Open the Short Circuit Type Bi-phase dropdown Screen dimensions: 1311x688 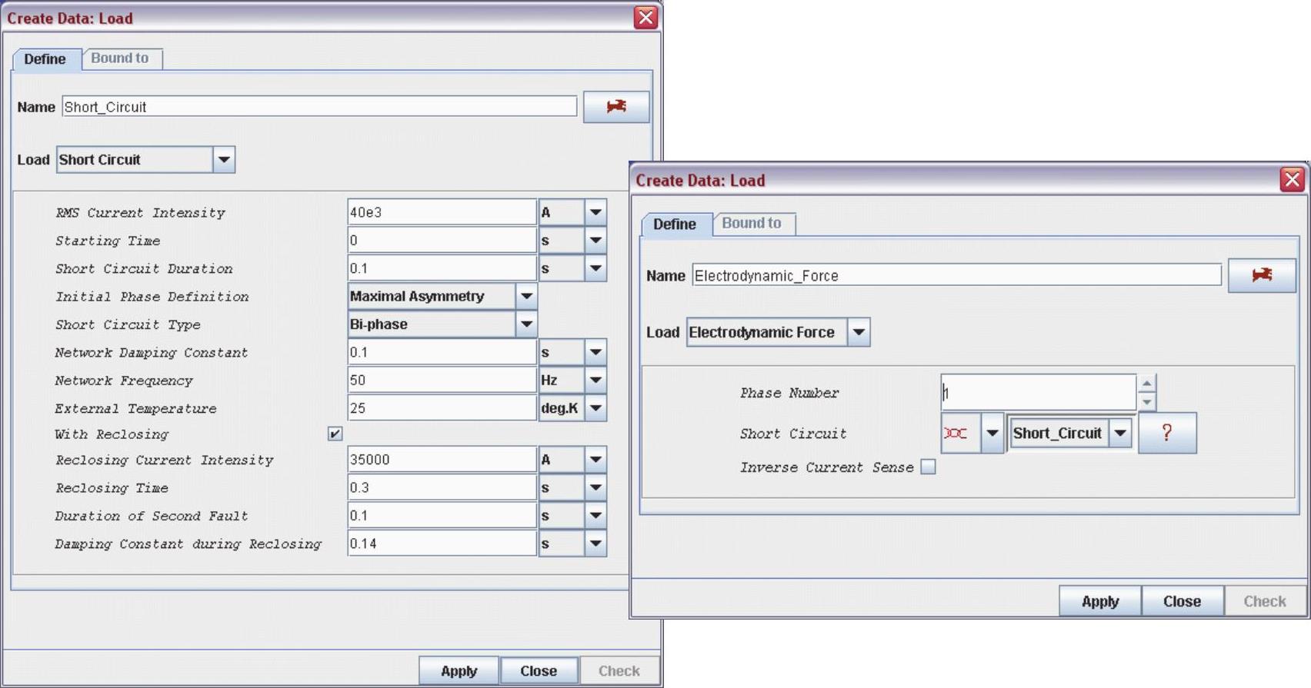pos(526,324)
